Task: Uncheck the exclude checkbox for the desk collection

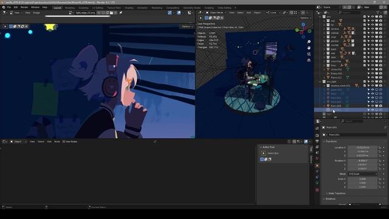Action: pyautogui.click(x=365, y=57)
